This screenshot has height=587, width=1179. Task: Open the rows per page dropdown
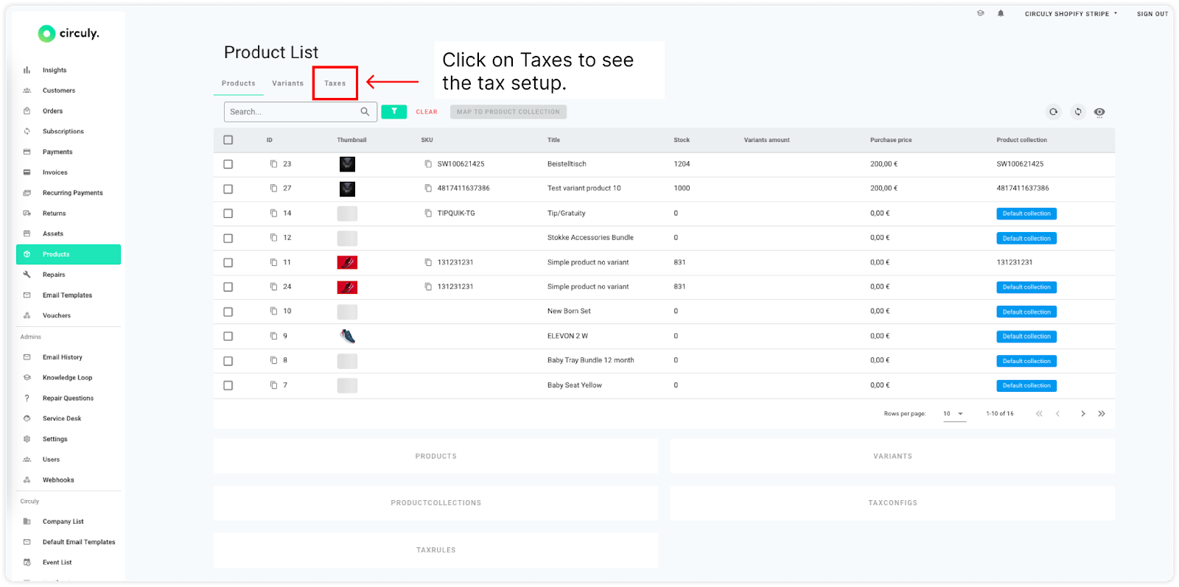pyautogui.click(x=954, y=414)
